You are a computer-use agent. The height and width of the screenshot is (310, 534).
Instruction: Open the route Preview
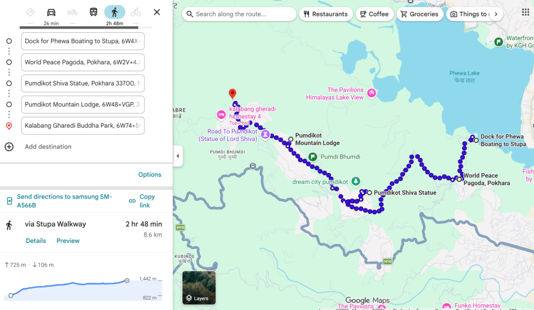coord(68,241)
